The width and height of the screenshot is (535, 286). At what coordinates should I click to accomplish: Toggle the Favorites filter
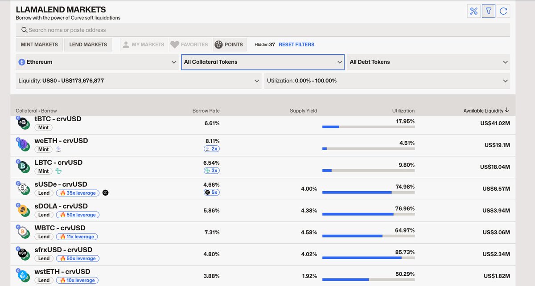(189, 45)
